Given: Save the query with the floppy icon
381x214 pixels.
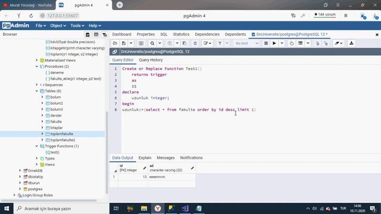Looking at the screenshot, I should pos(124,43).
